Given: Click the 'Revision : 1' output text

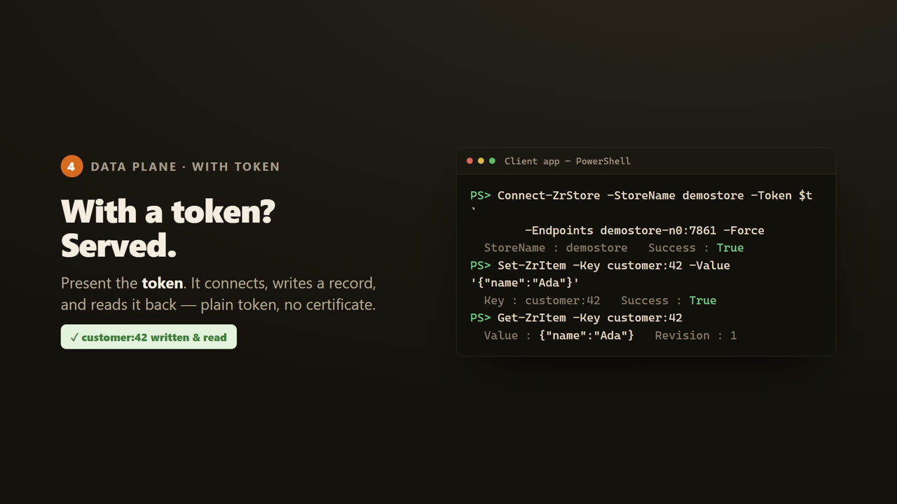Looking at the screenshot, I should pyautogui.click(x=696, y=335).
